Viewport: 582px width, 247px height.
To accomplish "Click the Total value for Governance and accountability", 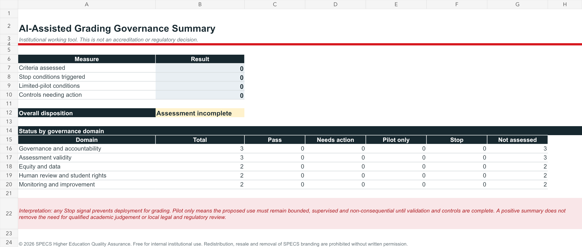I will 200,149.
